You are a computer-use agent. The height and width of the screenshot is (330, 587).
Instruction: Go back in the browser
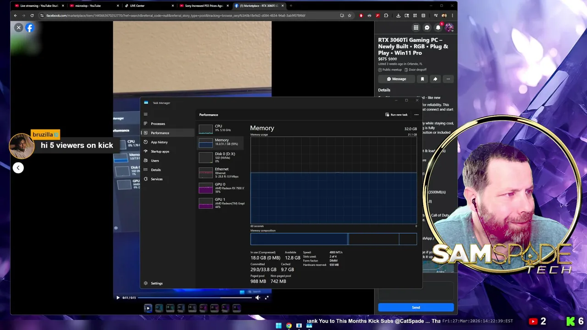[15, 16]
